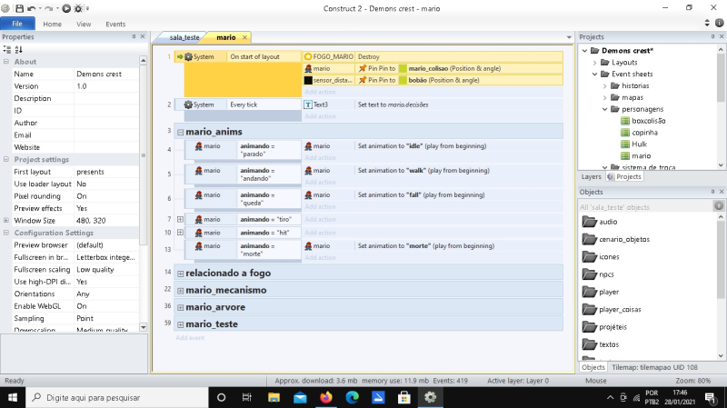727x408 pixels.
Task: Open Microsoft Edge from taskbar
Action: tap(353, 397)
